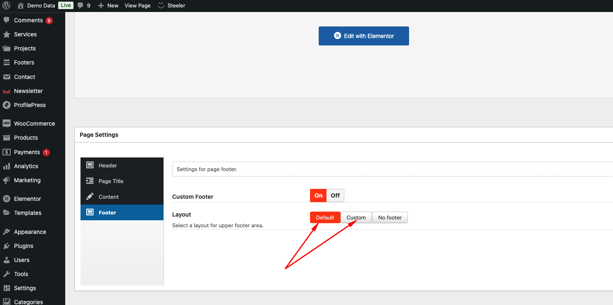Screen dimensions: 613x305
Task: Click the Footer tab layout icon
Action: tap(90, 212)
